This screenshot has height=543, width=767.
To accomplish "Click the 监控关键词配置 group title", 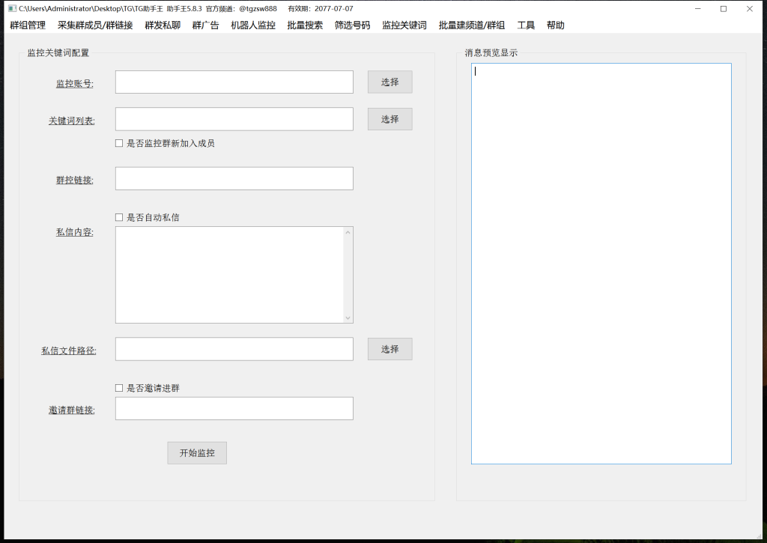I will point(58,53).
